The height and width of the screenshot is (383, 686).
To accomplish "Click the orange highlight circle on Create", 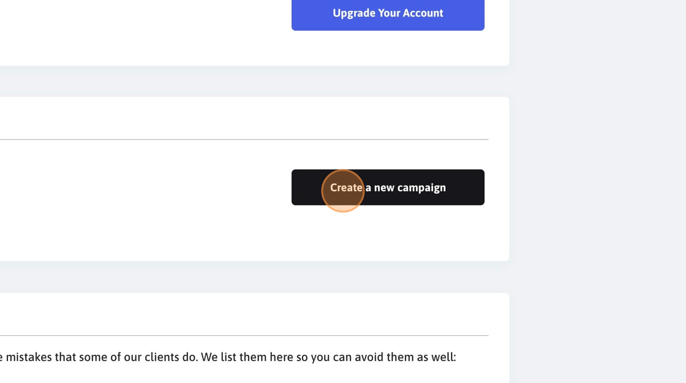I will tap(343, 191).
